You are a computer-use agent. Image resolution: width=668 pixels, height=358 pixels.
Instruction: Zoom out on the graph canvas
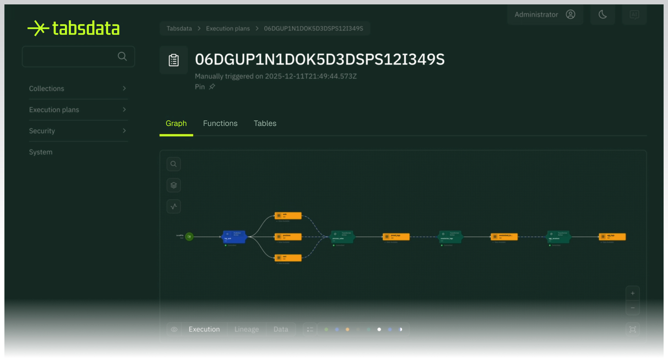point(633,308)
